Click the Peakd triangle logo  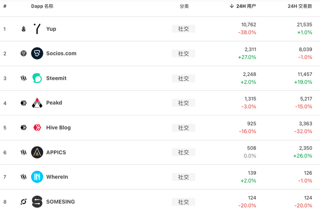click(37, 103)
